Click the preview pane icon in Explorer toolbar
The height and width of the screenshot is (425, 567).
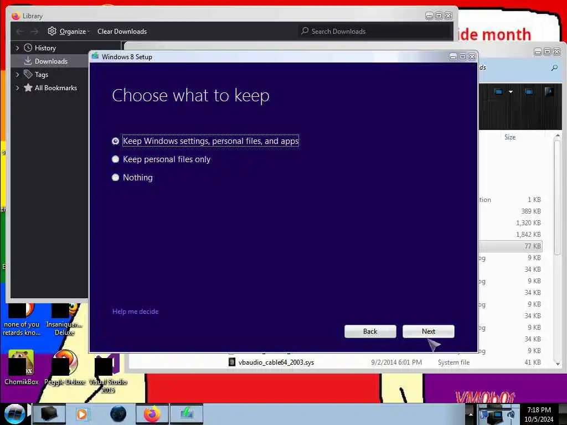529,92
